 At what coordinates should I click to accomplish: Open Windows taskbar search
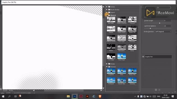[x=9, y=97]
